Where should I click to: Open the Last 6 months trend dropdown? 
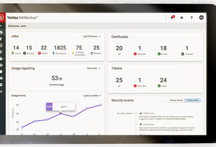point(92,96)
